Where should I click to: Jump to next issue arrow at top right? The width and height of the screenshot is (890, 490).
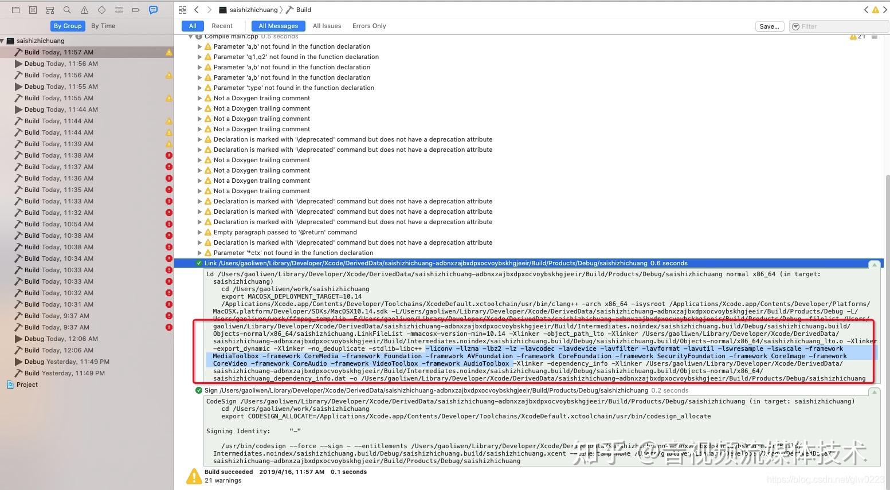point(885,10)
